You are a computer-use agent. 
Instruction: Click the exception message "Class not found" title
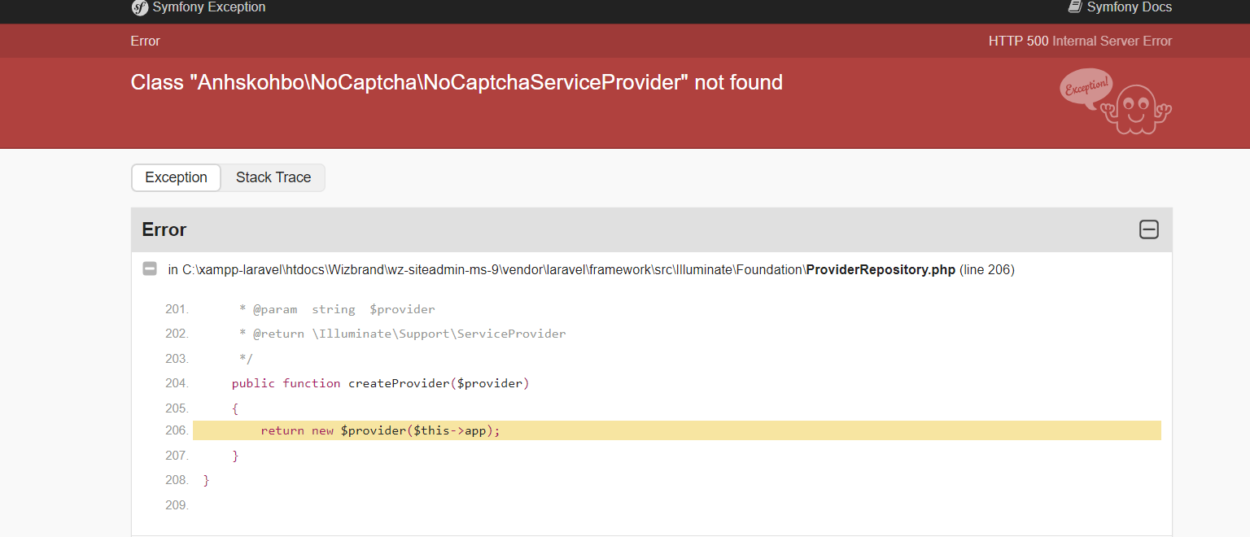457,82
